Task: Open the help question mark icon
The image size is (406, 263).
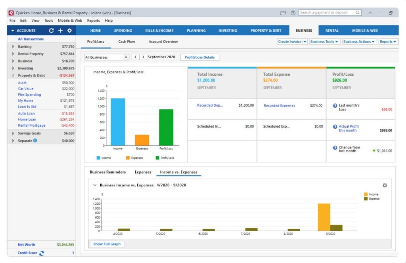Action: [x=293, y=13]
